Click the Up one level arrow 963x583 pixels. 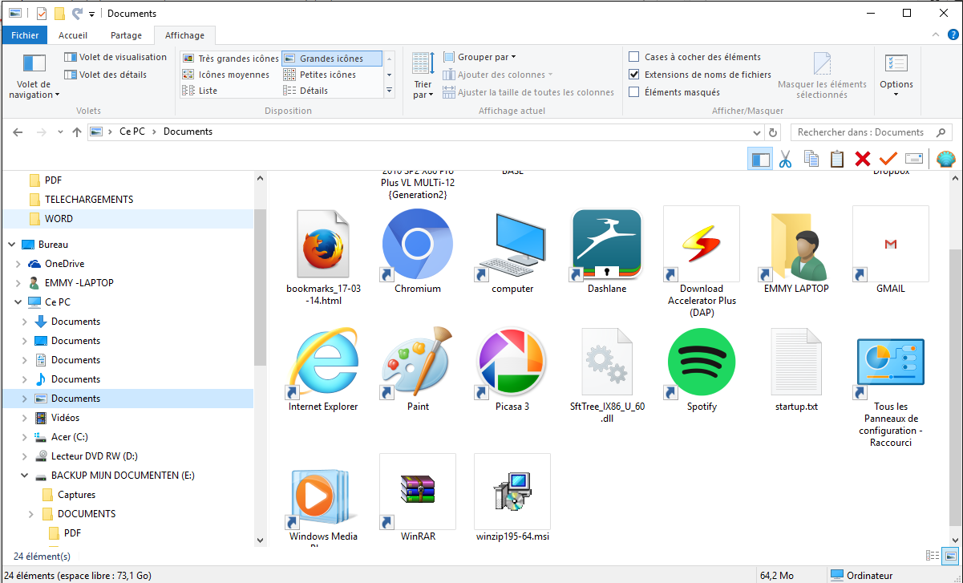77,132
